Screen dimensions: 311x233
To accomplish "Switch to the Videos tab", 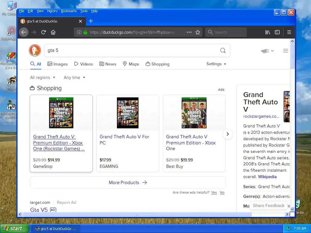I will 84,64.
